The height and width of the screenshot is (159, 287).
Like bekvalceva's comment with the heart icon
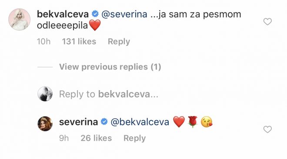[267, 22]
